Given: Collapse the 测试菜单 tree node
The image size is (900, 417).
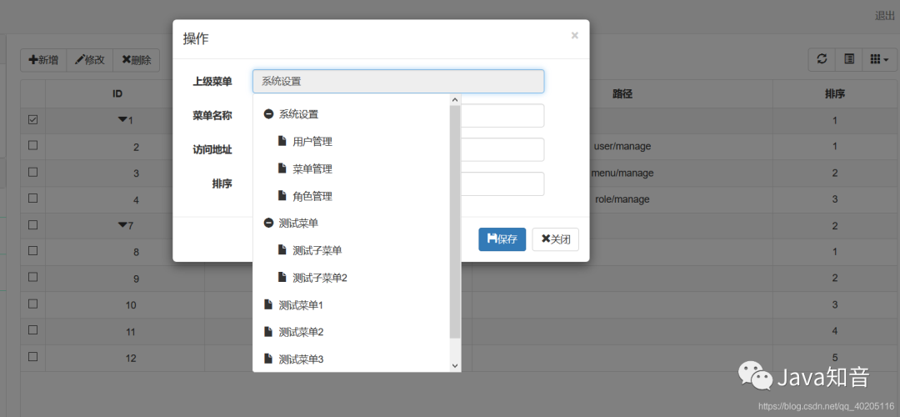Looking at the screenshot, I should [268, 223].
